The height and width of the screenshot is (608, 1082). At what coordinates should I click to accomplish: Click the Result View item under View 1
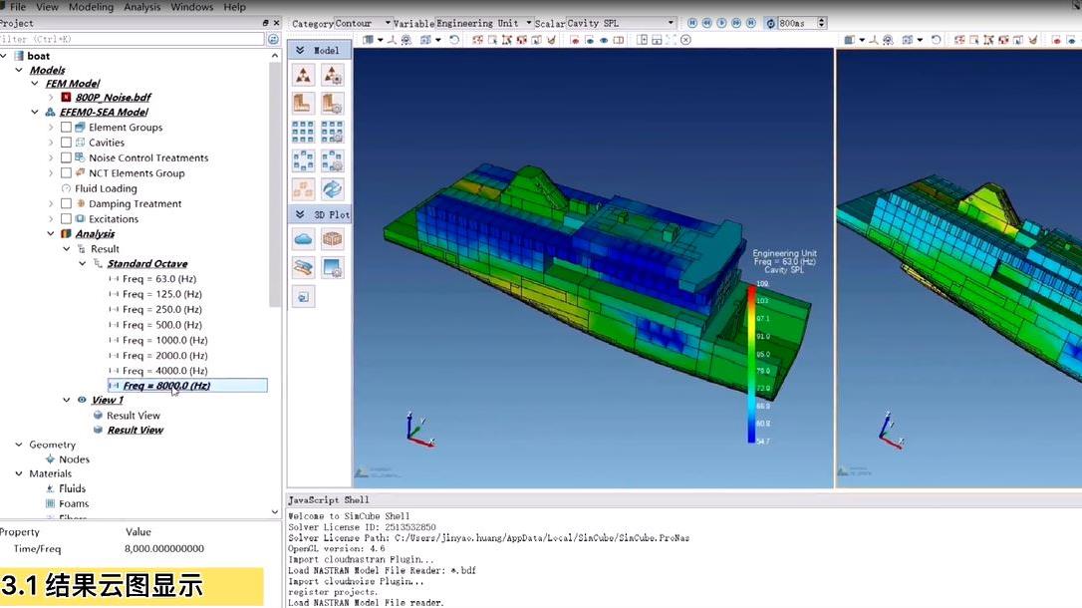tap(134, 416)
